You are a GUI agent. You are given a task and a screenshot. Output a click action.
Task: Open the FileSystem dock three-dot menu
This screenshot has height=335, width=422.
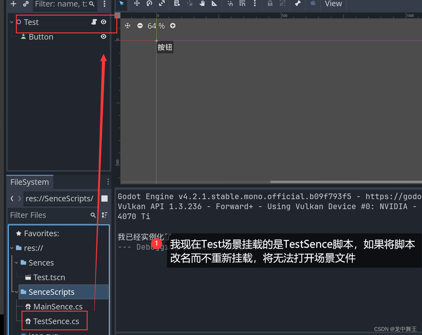click(108, 182)
